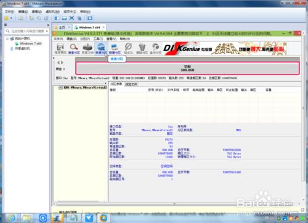Open DiskGenius Disk menu (硬盘)
This screenshot has width=308, height=223.
(71, 39)
